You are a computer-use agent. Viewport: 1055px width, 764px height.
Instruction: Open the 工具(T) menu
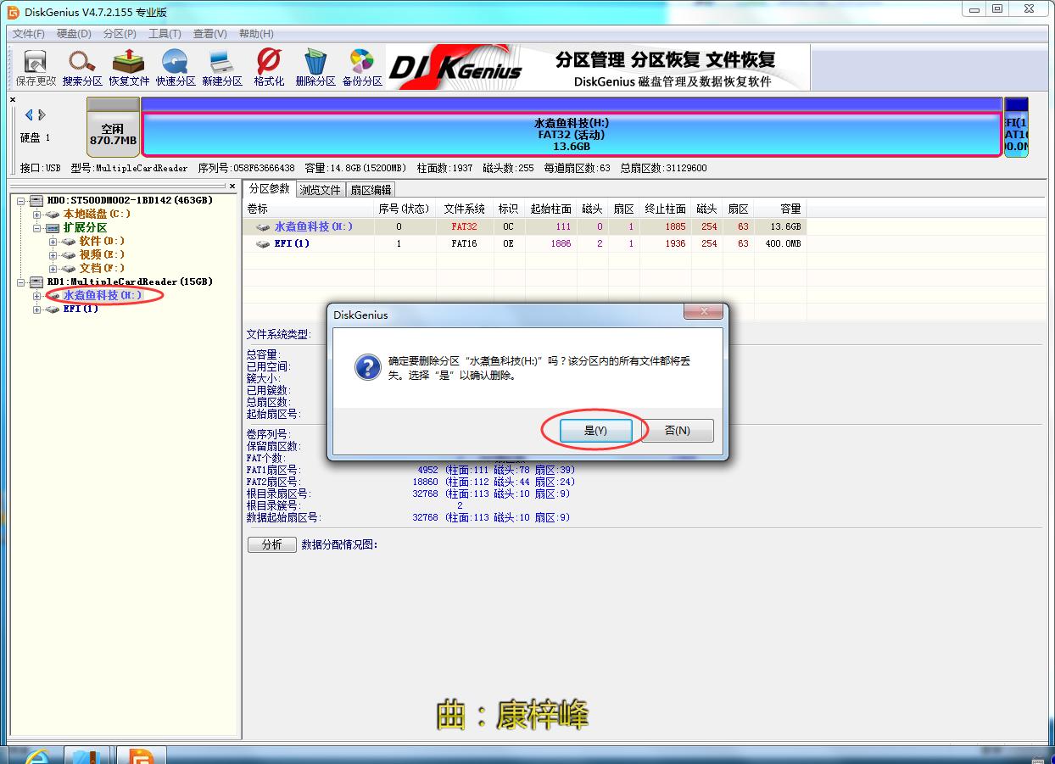165,33
